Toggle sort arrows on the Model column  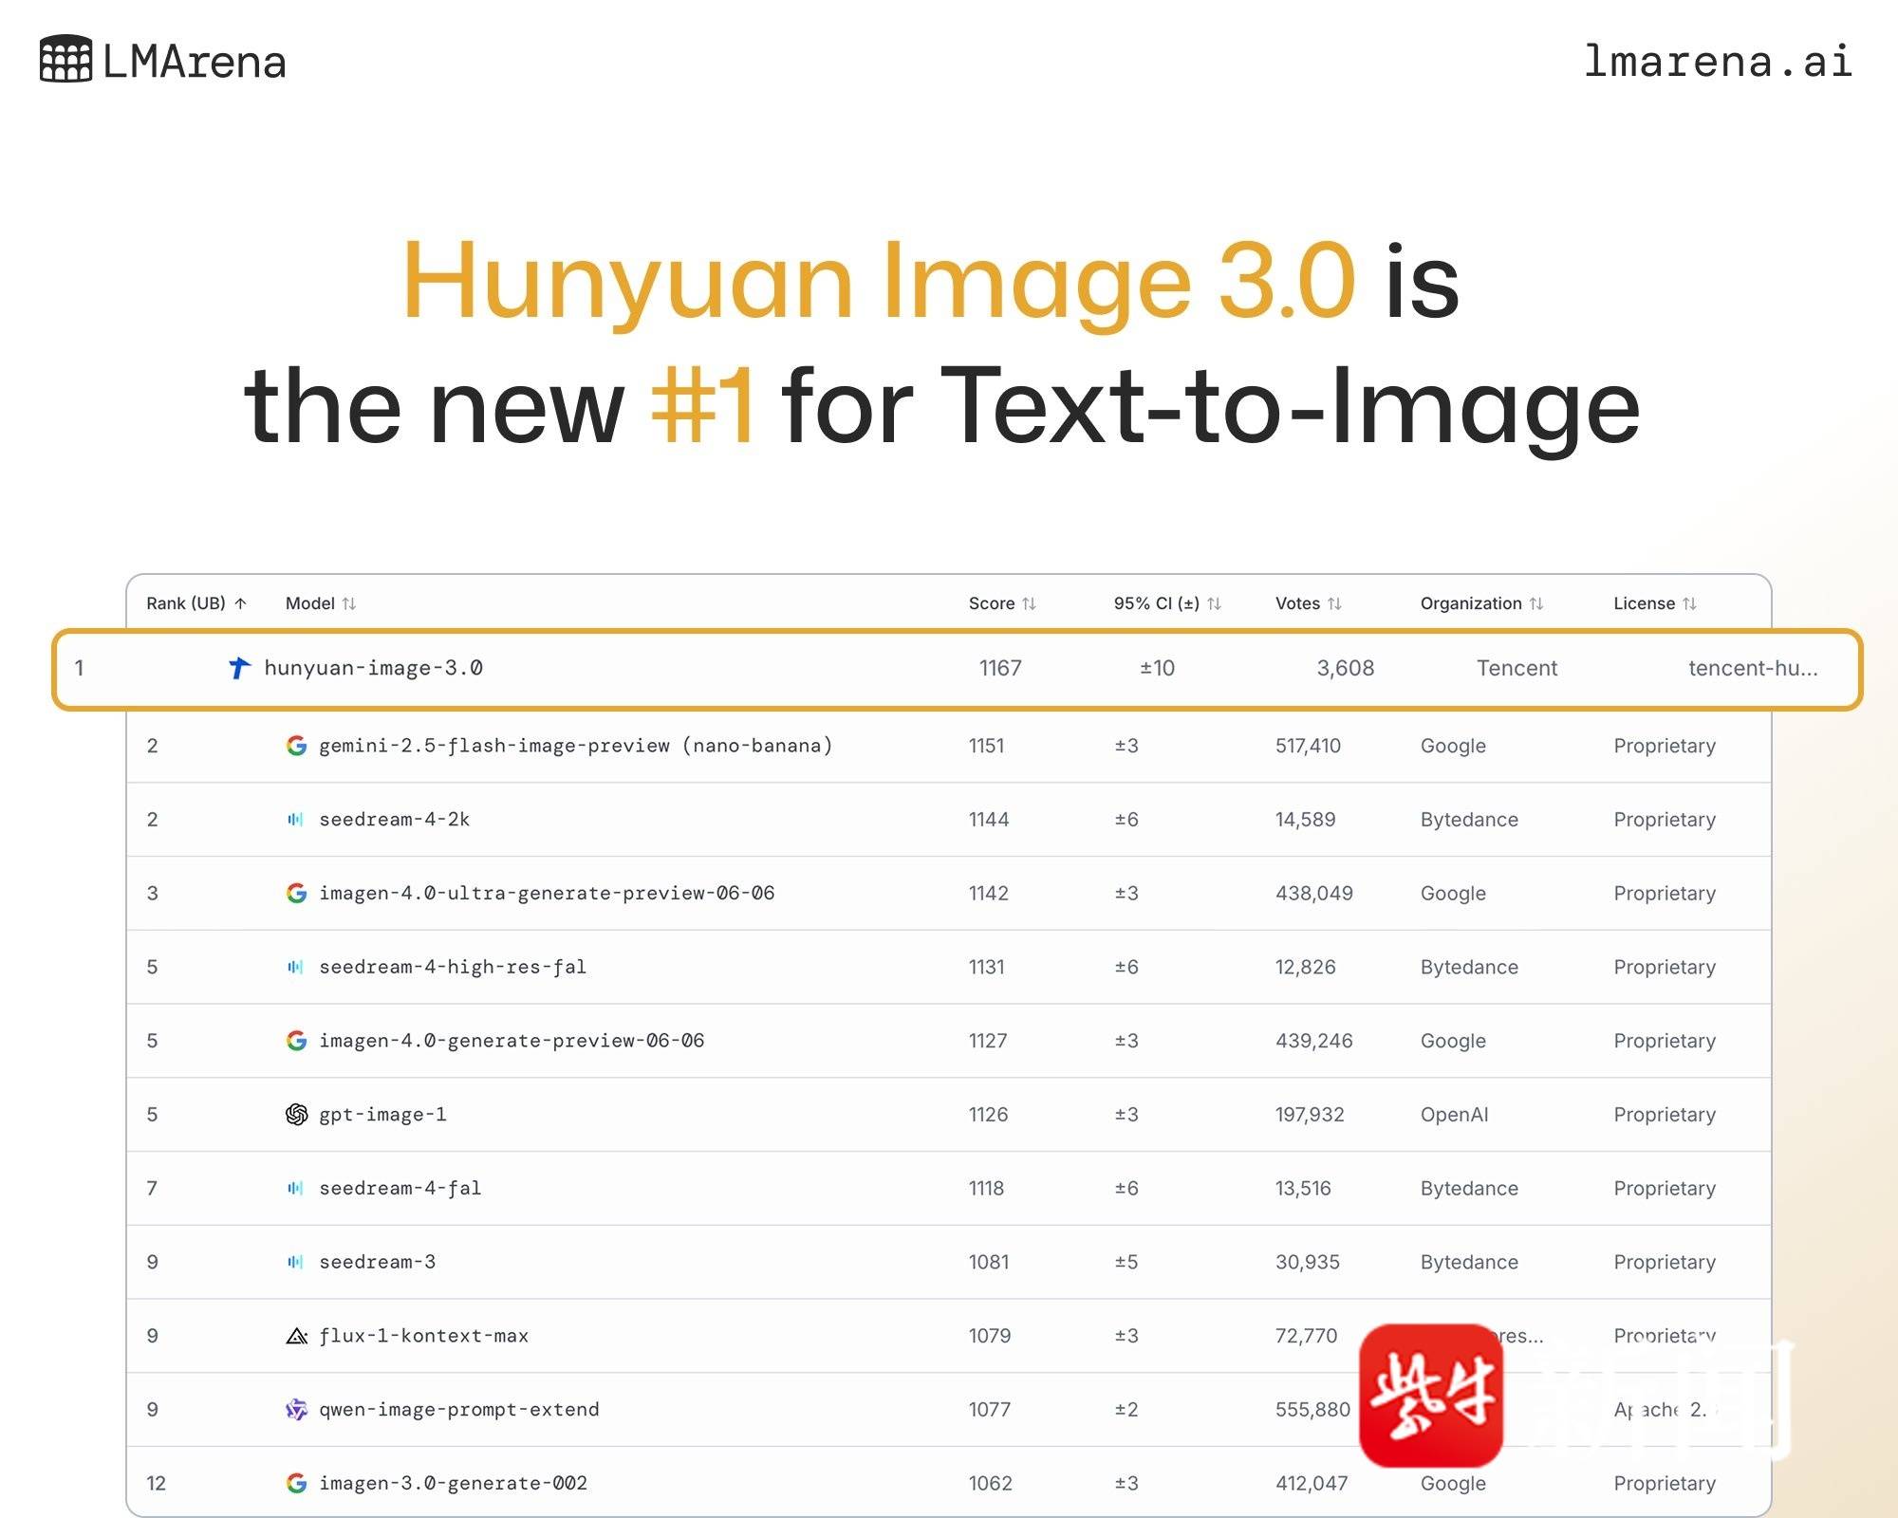click(349, 603)
